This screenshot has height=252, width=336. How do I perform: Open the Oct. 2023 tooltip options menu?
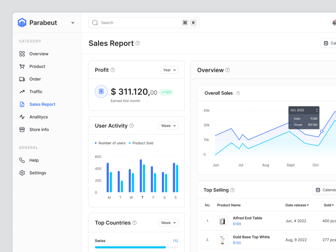317,110
